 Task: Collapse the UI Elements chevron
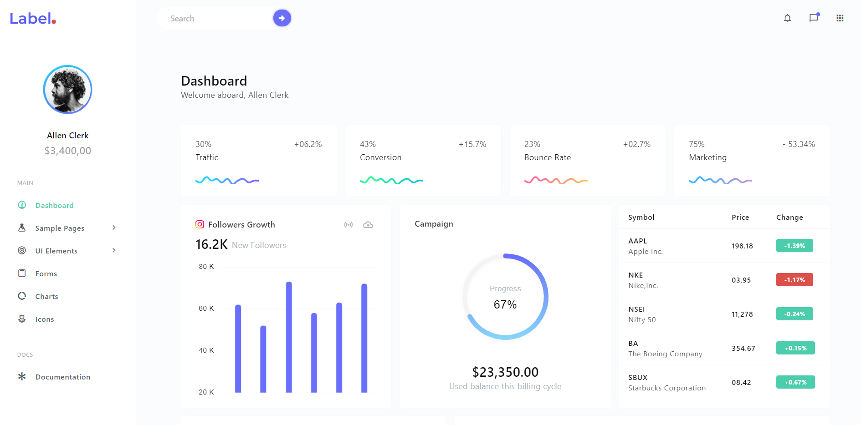113,250
